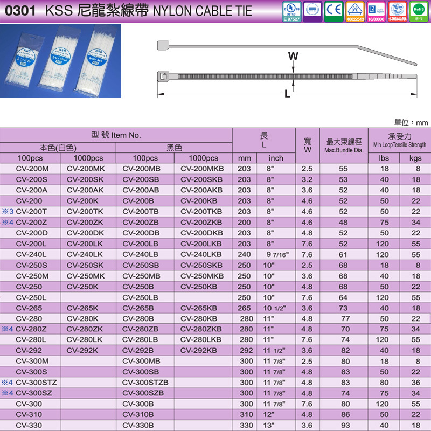Select the 'inch' column header
This screenshot has width=431, height=431.
click(276, 158)
